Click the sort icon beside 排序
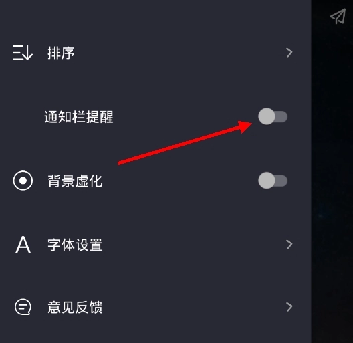The width and height of the screenshot is (353, 343). (23, 53)
